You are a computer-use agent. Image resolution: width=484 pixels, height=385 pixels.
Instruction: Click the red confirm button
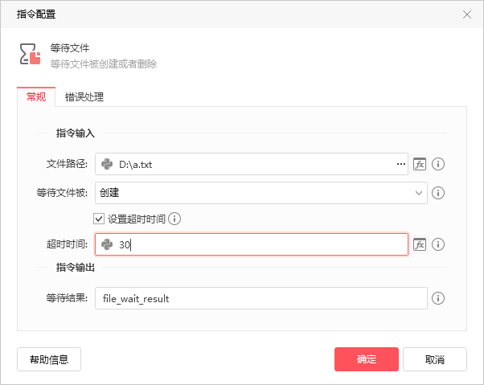click(367, 359)
